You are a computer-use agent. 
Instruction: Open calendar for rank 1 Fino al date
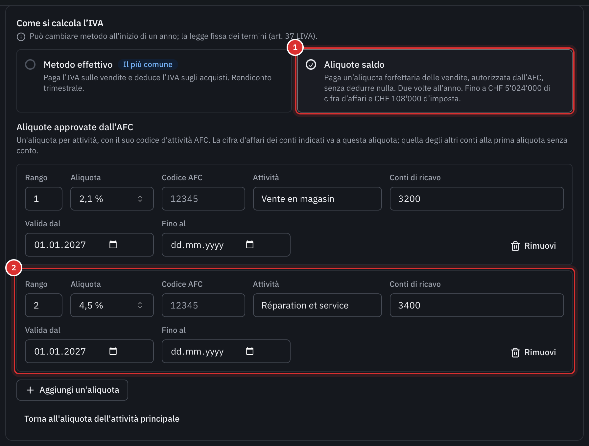250,245
